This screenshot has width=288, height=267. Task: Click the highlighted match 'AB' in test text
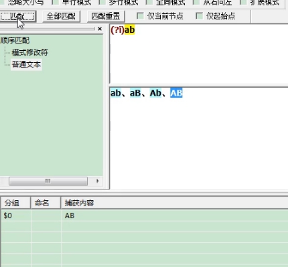176,93
